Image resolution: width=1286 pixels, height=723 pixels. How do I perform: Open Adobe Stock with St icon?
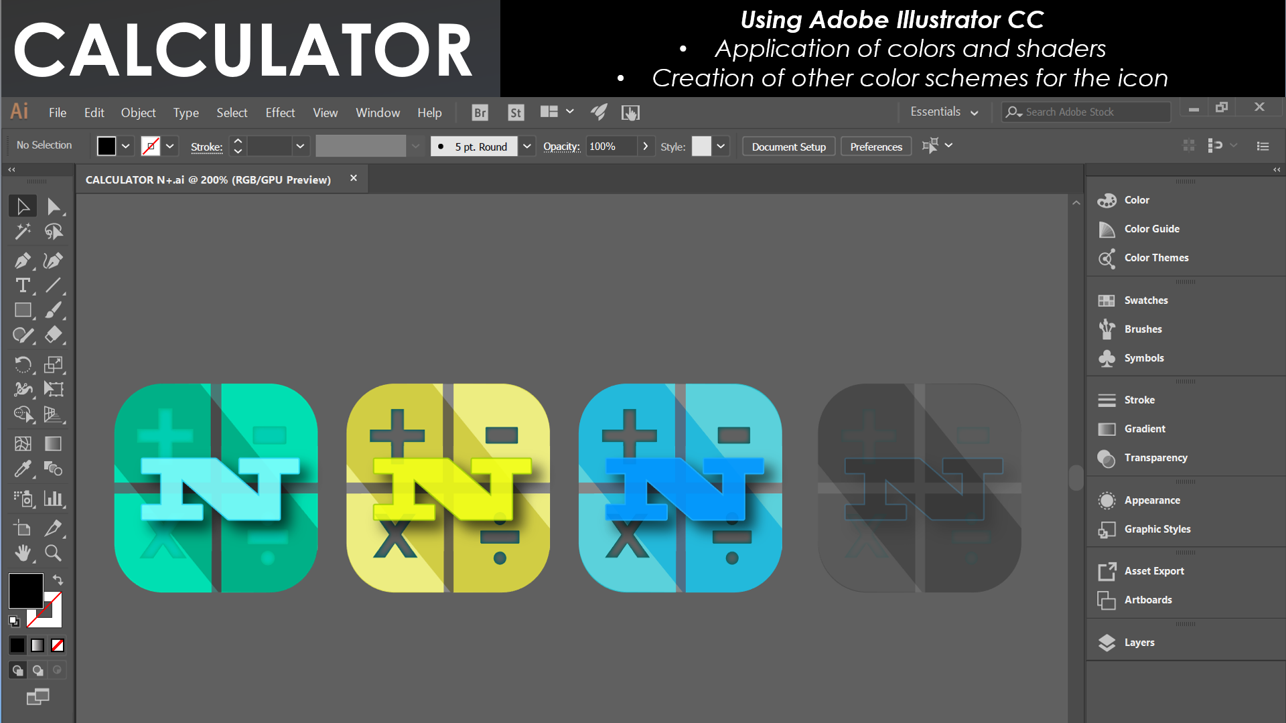(x=516, y=112)
